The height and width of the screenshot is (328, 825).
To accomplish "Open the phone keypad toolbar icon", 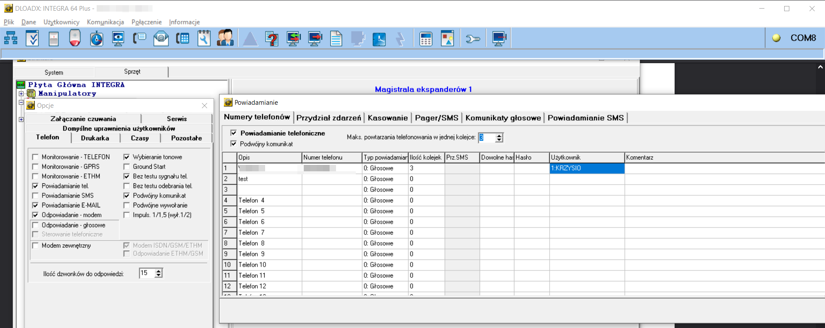I will click(x=183, y=39).
